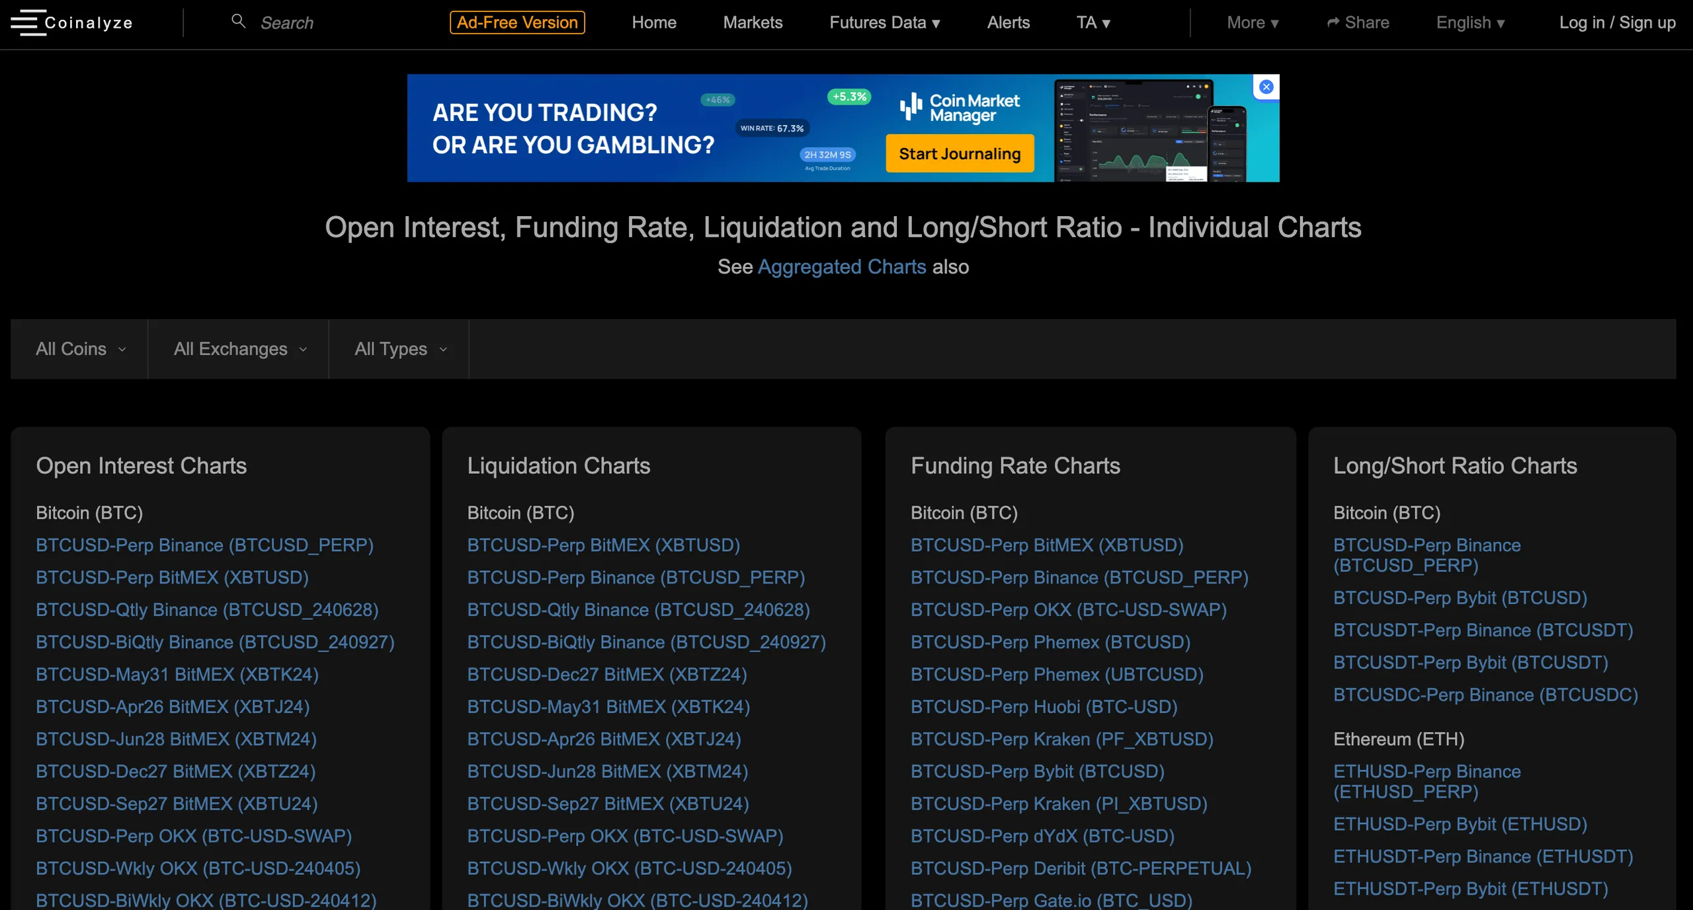This screenshot has height=910, width=1693.
Task: Open BTCUSD-Jun28 BitMEX open interest chart
Action: click(176, 739)
